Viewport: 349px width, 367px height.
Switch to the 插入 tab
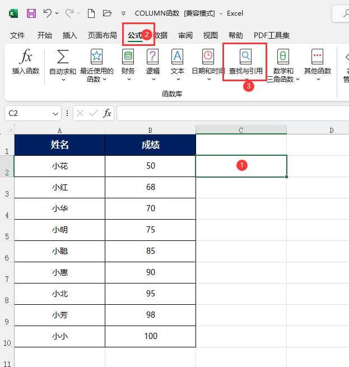tap(70, 35)
